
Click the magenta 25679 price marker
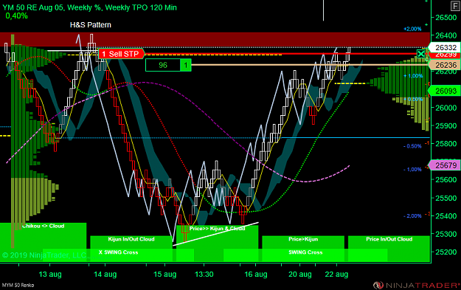[444, 165]
